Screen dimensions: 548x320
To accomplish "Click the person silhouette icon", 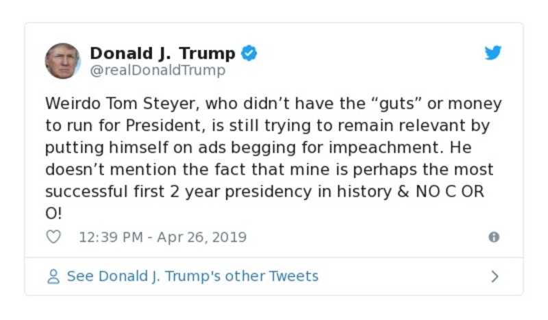I will point(53,277).
